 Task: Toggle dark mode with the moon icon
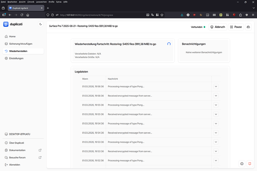coord(40,24)
